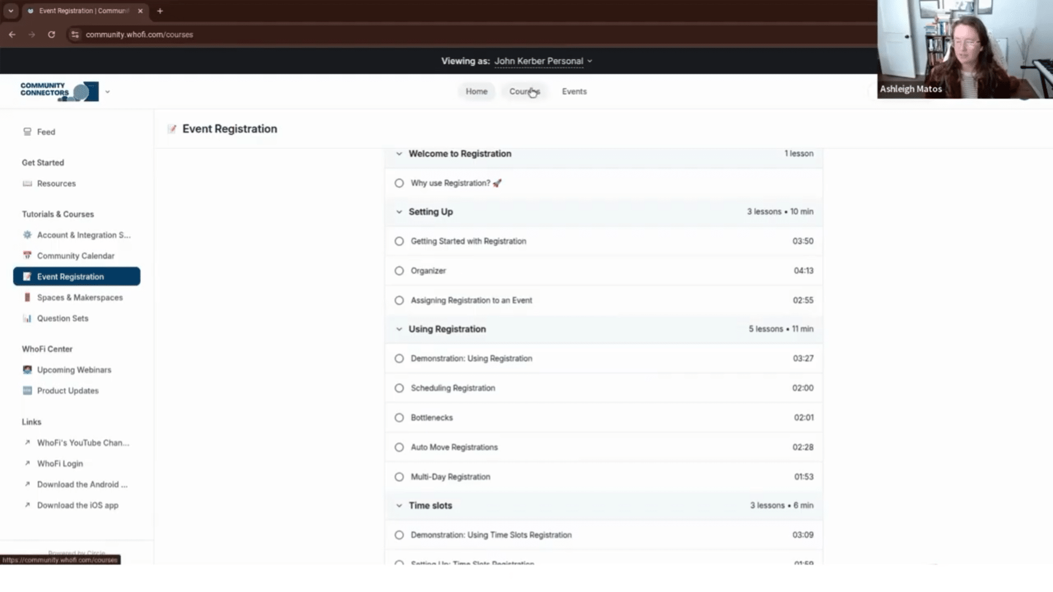Click the Spaces & Makerspaces door icon
The height and width of the screenshot is (592, 1053).
click(27, 297)
